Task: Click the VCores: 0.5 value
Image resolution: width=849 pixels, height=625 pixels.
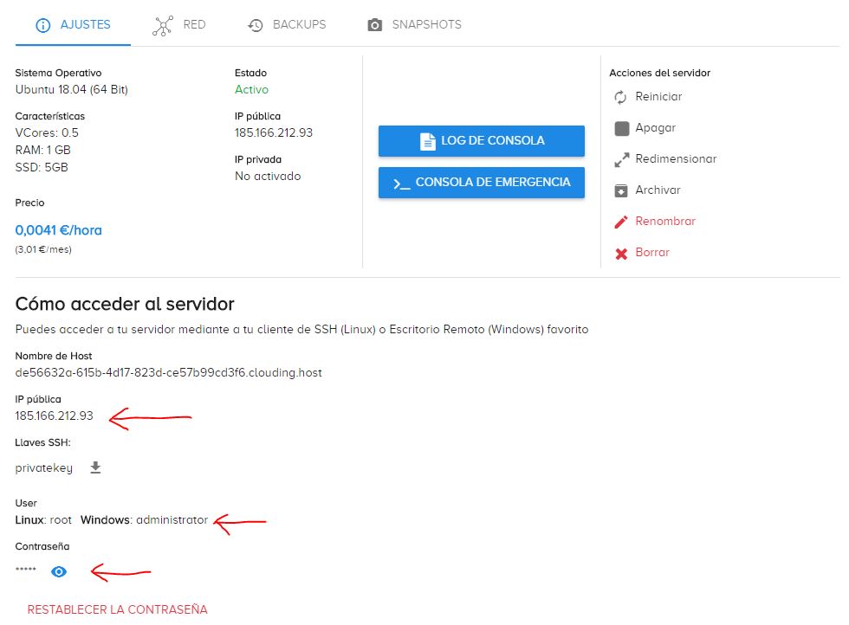Action: click(47, 133)
